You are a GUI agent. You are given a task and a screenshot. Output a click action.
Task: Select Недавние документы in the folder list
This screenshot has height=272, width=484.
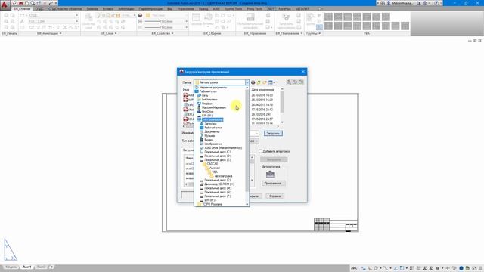(x=213, y=88)
